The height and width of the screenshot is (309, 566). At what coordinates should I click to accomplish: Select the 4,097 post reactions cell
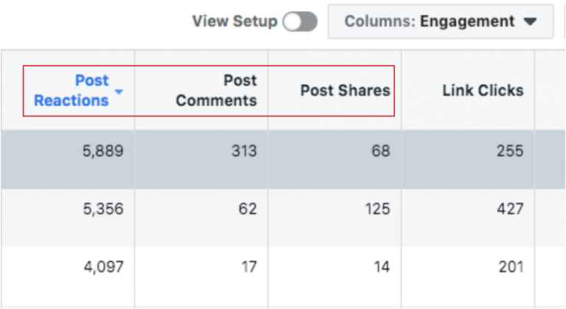tap(102, 267)
